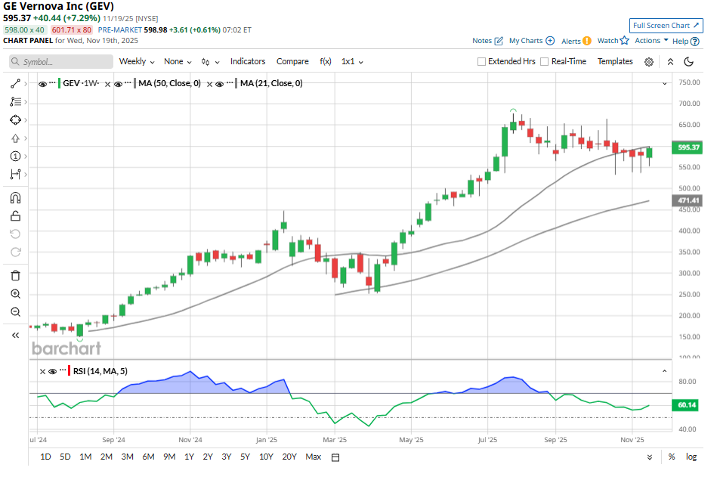Lock drawings with the padlock icon

[15, 215]
